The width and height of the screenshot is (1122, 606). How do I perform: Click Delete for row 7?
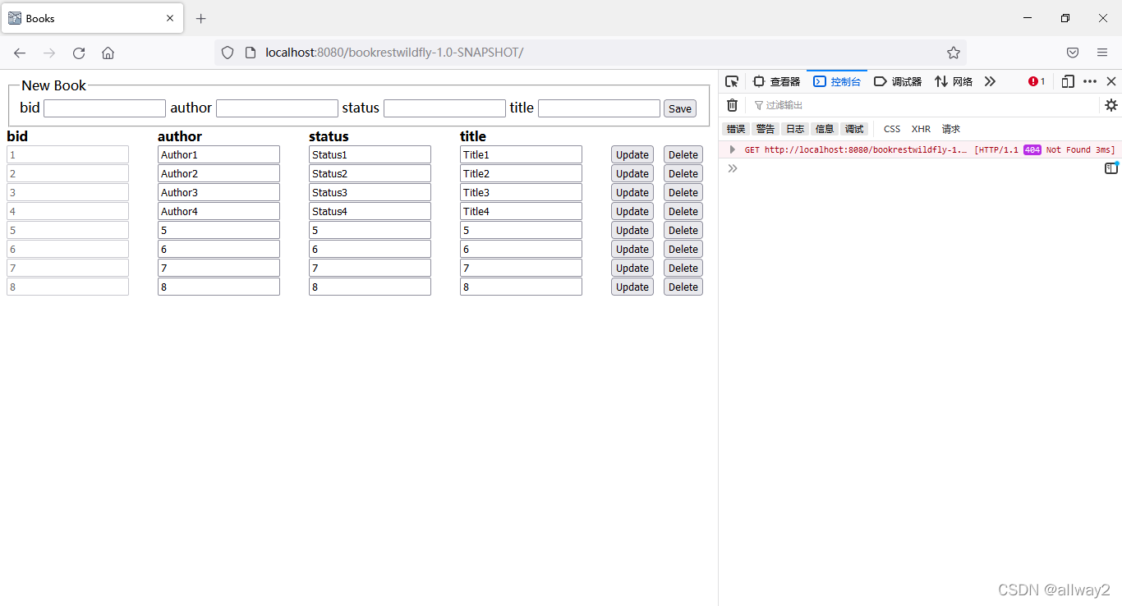(683, 268)
